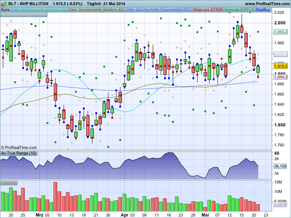The width and height of the screenshot is (291, 218).
Task: Click the Mrz month label on time axis
Action: [39, 215]
